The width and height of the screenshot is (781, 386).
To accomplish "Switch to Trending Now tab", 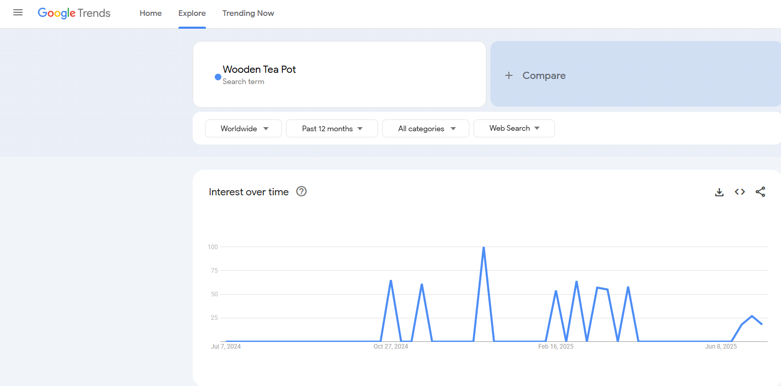I will coord(248,13).
